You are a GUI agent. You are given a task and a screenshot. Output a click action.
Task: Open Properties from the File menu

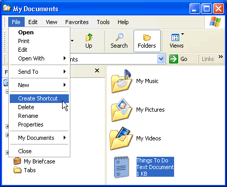(39, 124)
